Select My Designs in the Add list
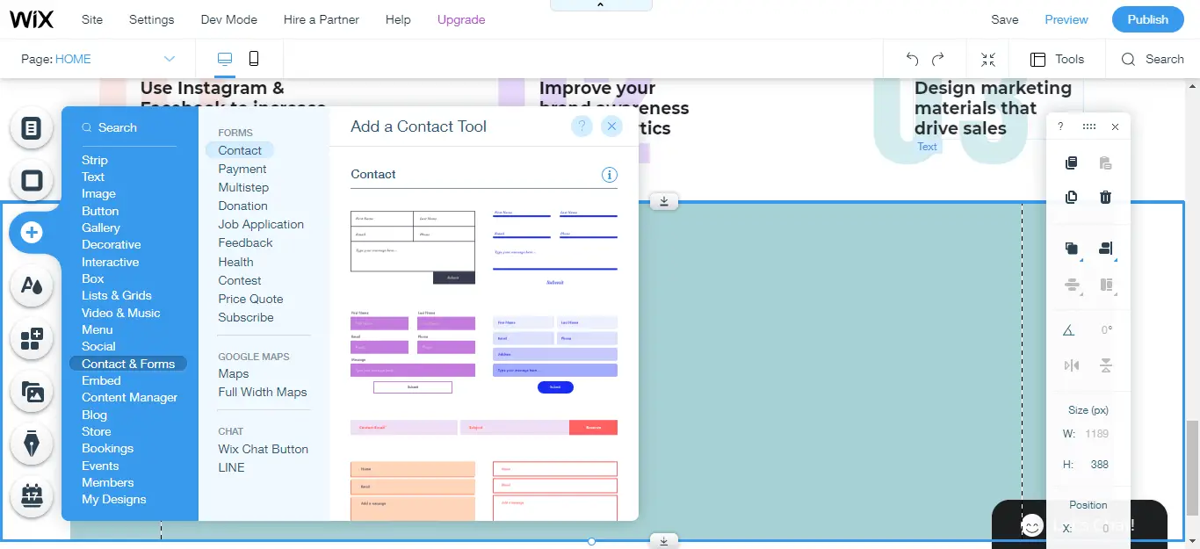 114,499
